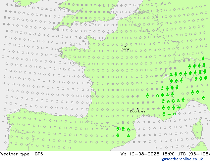
Task: Click the Dourbies location label
Action: 137,111
